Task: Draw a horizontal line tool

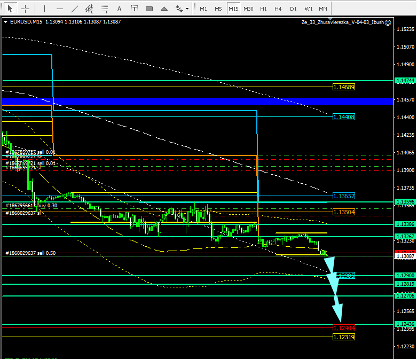Action: (x=60, y=9)
